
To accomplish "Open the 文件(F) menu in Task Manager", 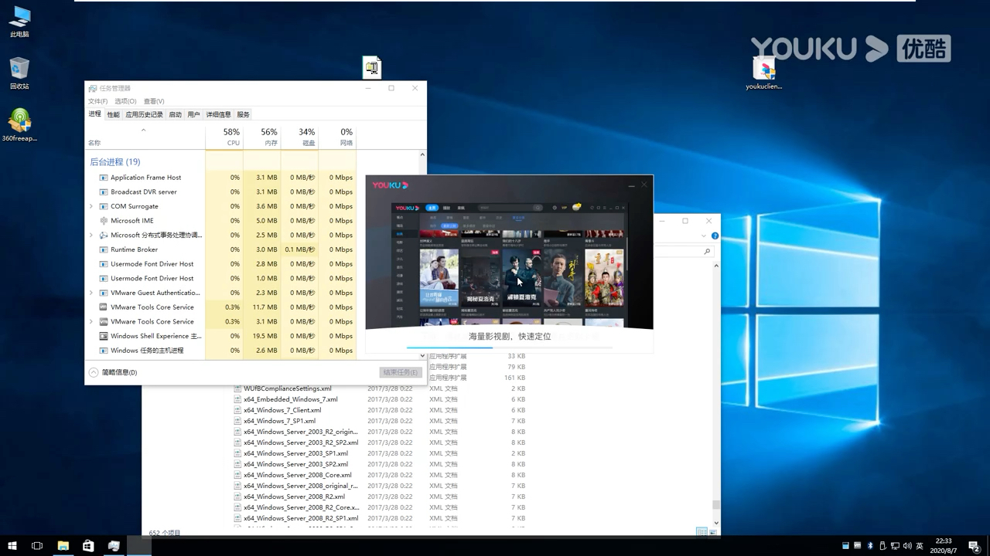I will (x=98, y=101).
